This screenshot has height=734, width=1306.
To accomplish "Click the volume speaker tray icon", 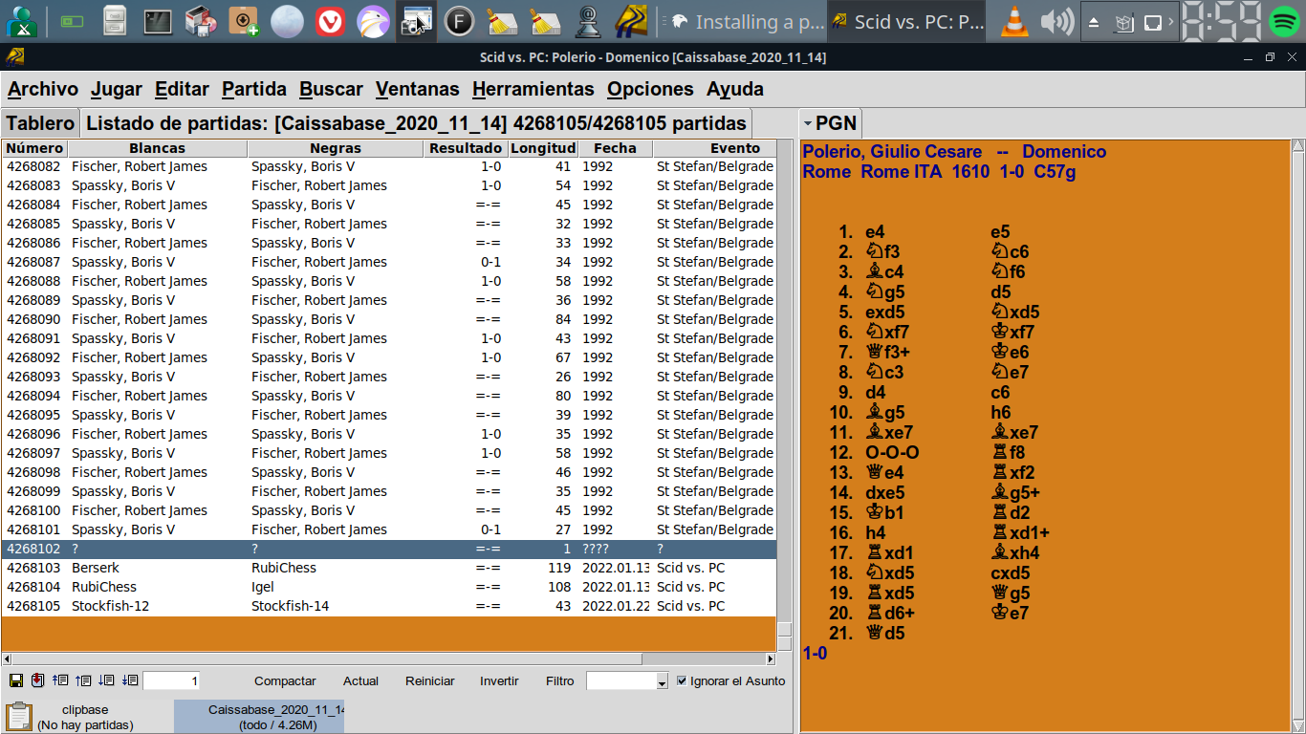I will 1056,21.
